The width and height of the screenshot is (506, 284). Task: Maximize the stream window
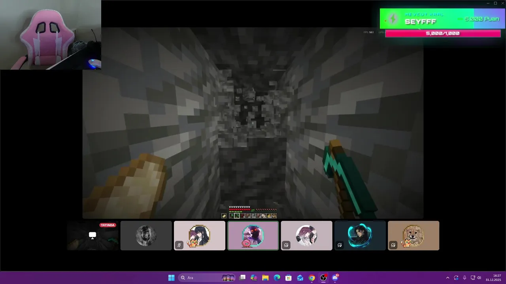point(495,3)
